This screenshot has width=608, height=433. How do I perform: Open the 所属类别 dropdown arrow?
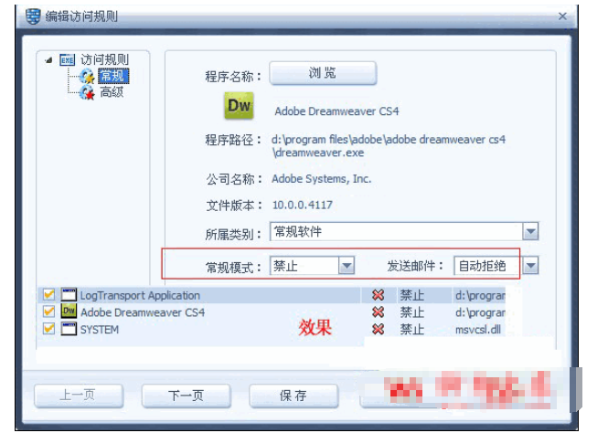[530, 232]
